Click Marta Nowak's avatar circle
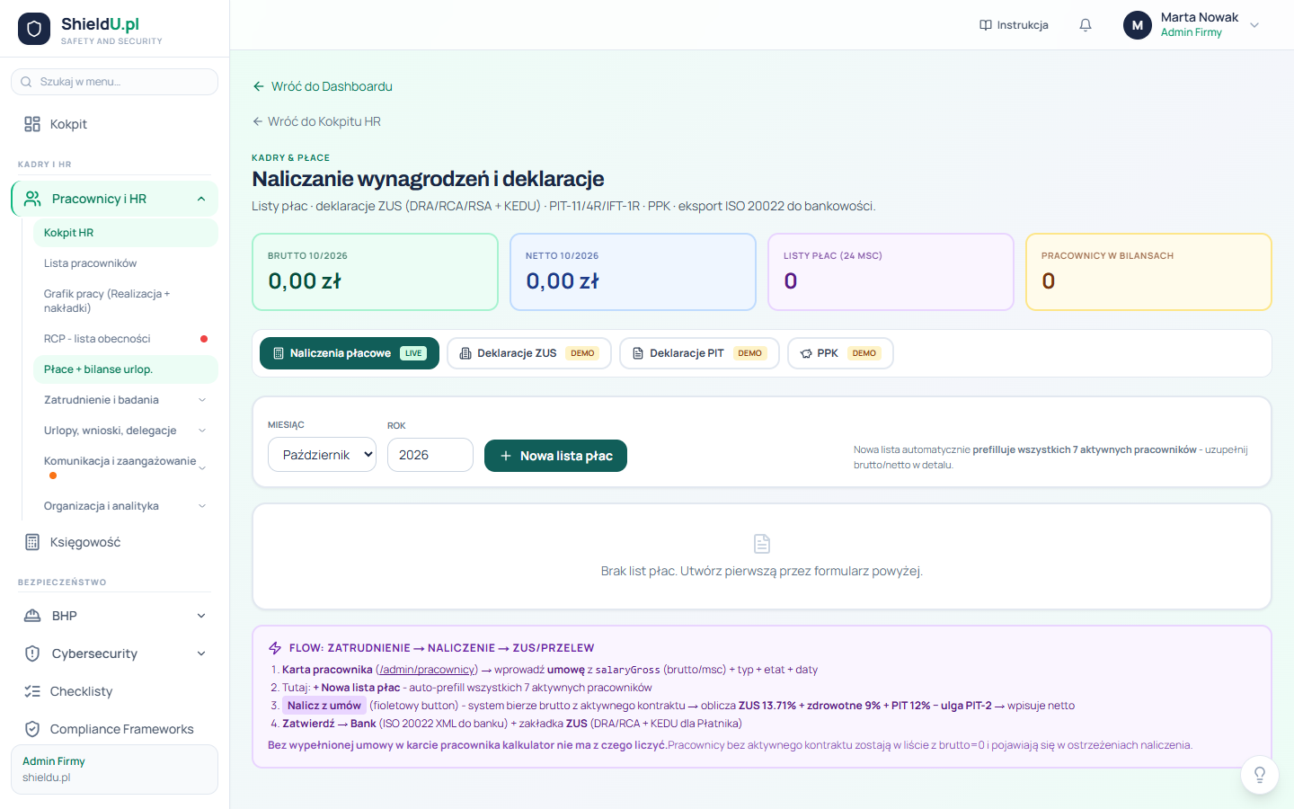Screen dimensions: 1294x809 (x=1138, y=25)
